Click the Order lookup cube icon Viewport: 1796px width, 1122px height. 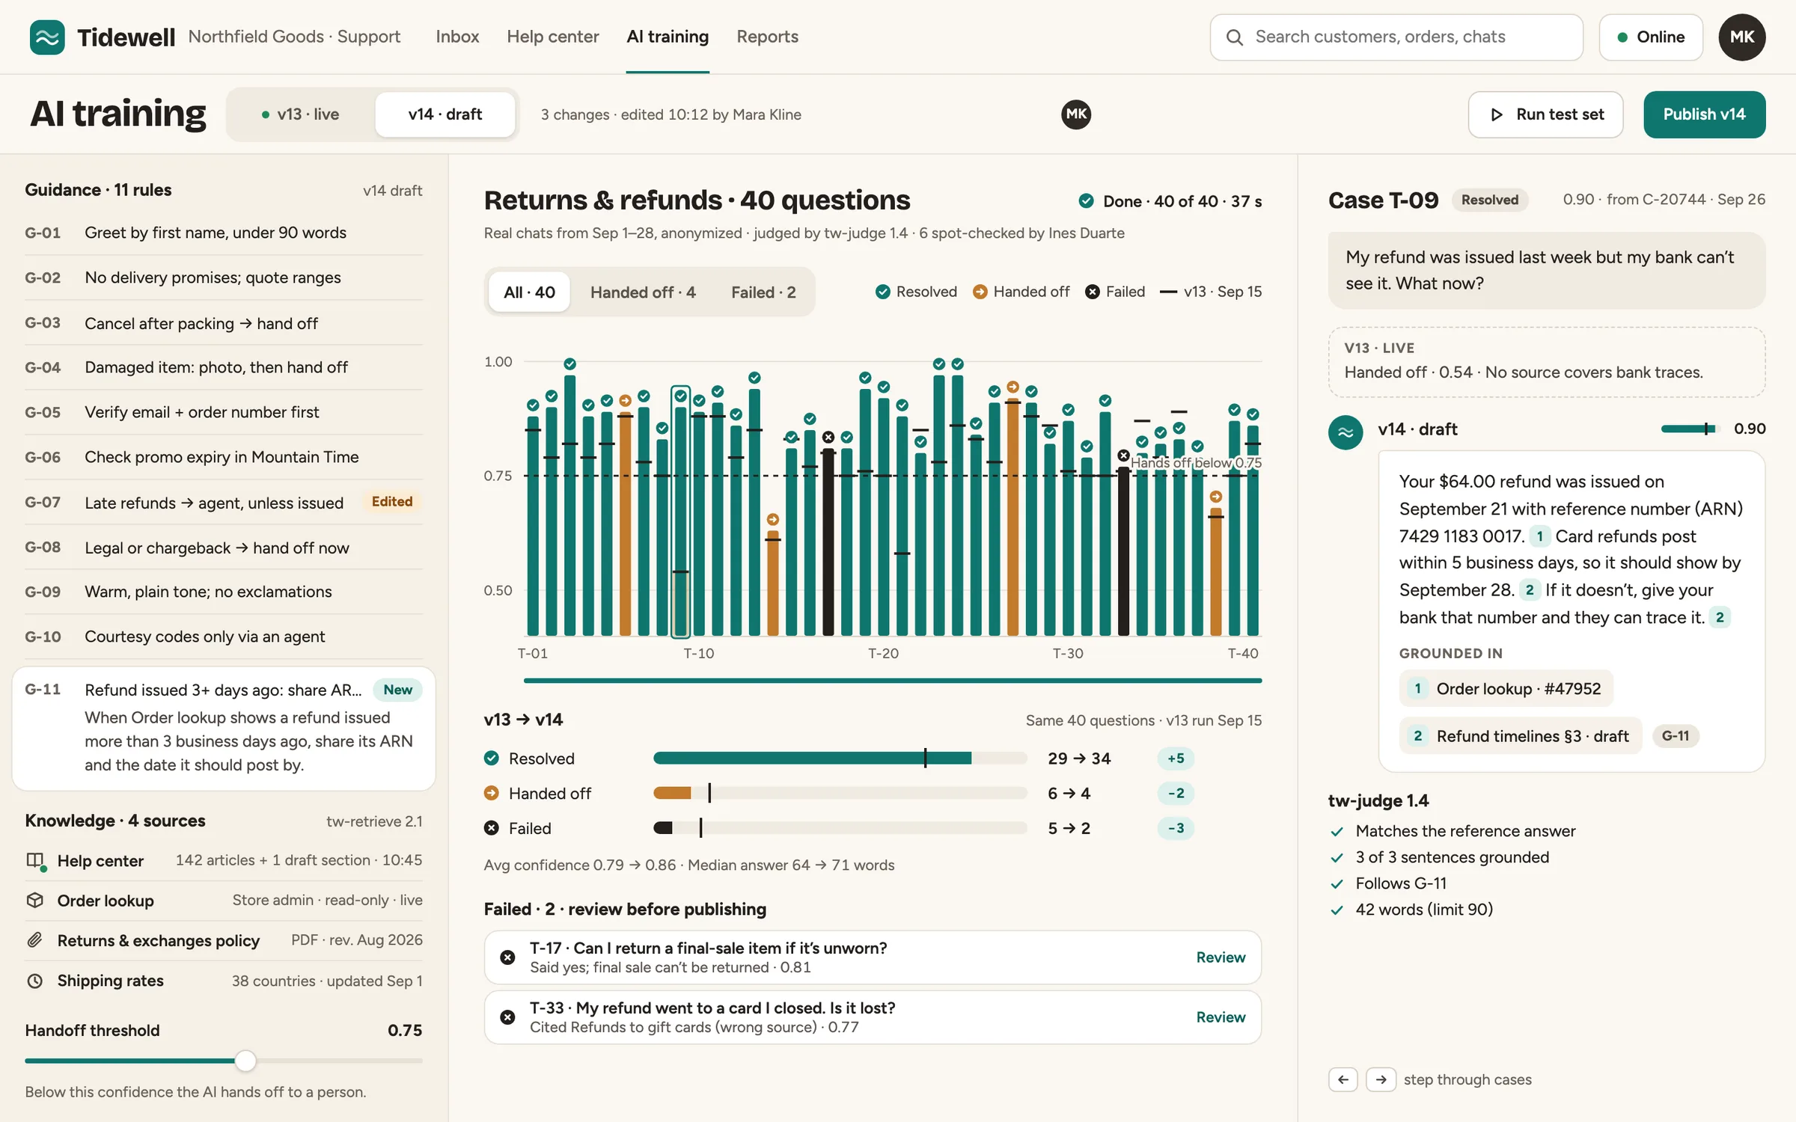tap(34, 901)
